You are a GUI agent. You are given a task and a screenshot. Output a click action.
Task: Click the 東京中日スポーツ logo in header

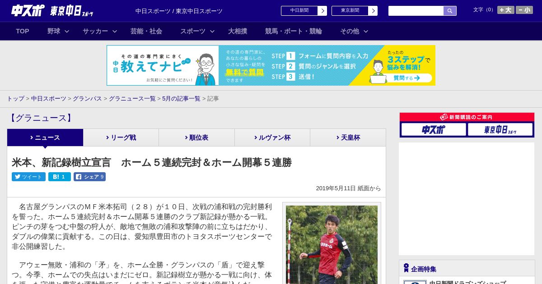pyautogui.click(x=72, y=11)
